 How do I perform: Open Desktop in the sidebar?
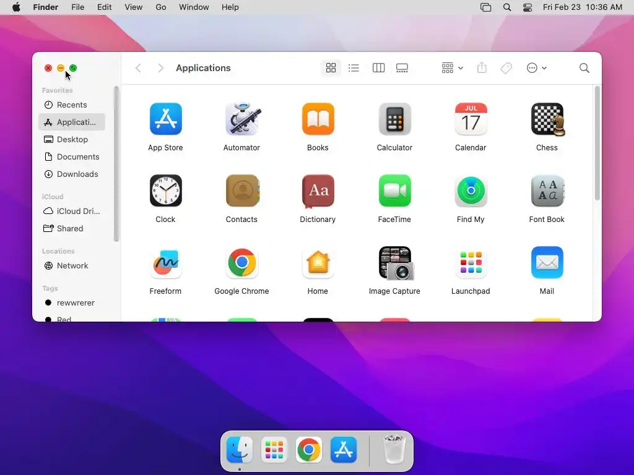pos(72,139)
